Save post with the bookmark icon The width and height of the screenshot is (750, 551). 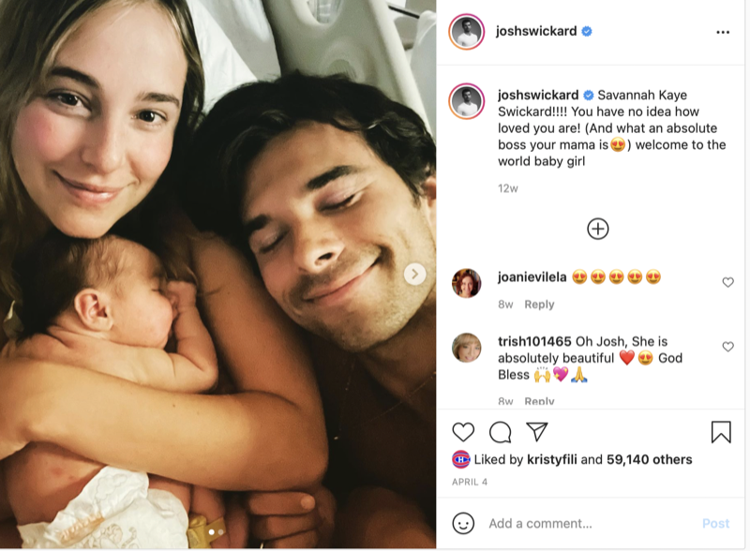(721, 432)
